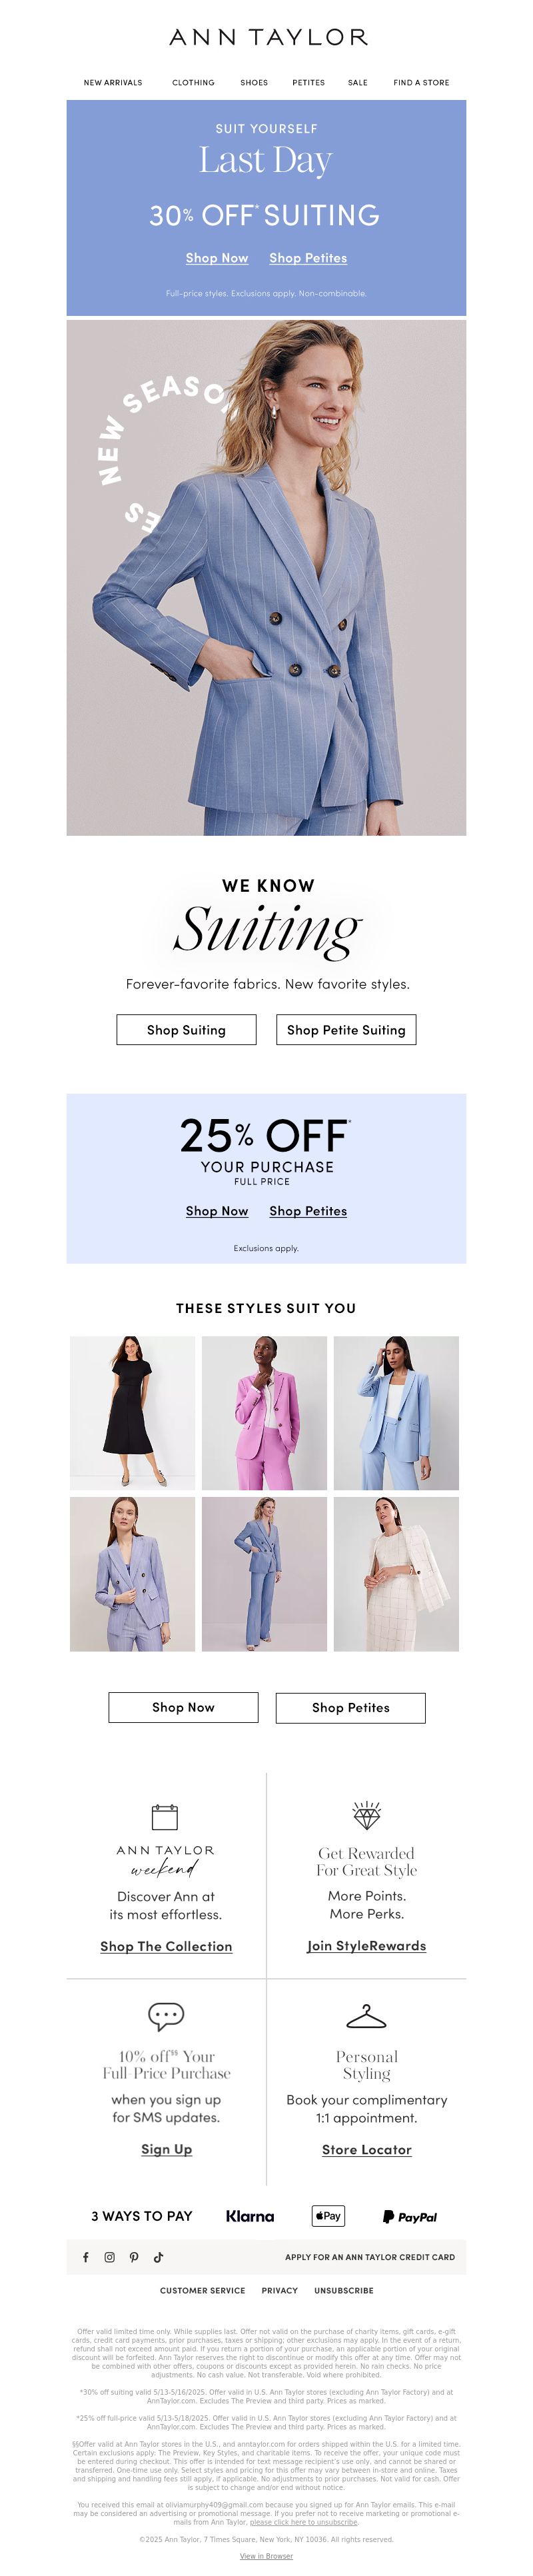Click the Shop Suiting button

pyautogui.click(x=186, y=1030)
